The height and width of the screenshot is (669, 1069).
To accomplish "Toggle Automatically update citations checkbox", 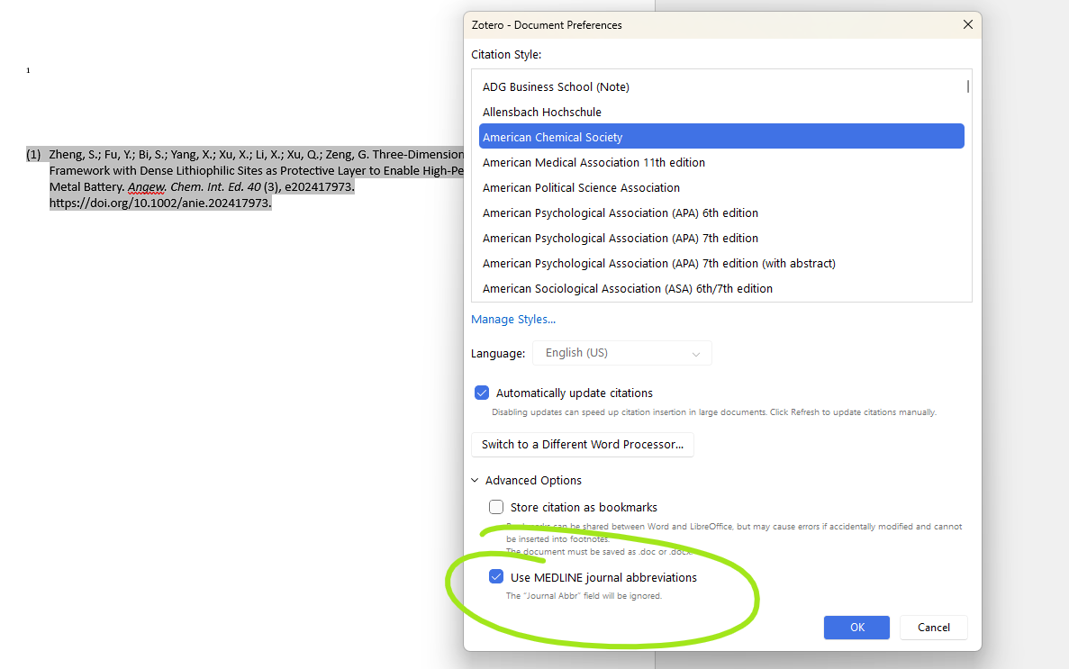I will coord(481,393).
